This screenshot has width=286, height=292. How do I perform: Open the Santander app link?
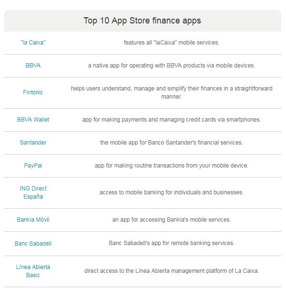click(33, 143)
